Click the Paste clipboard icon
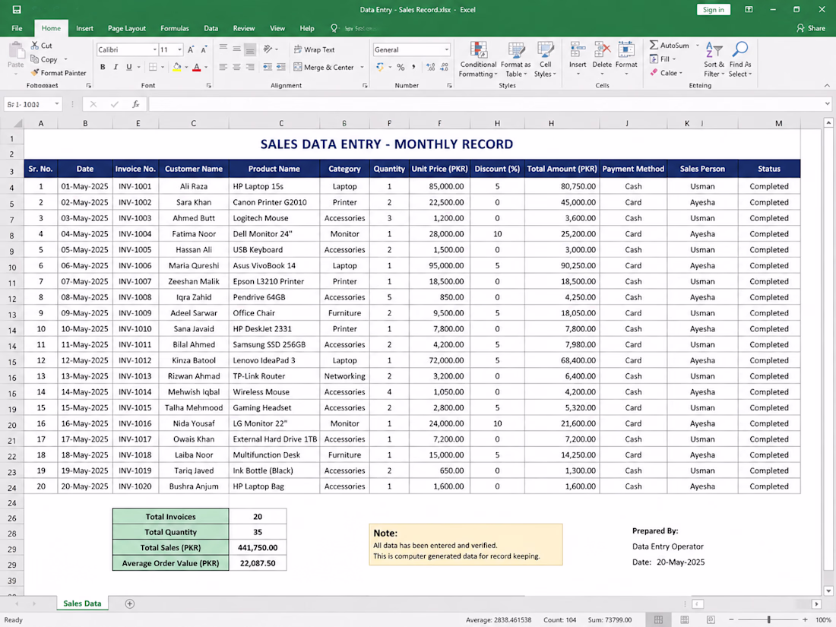Screen dimensions: 836x627 (x=16, y=51)
